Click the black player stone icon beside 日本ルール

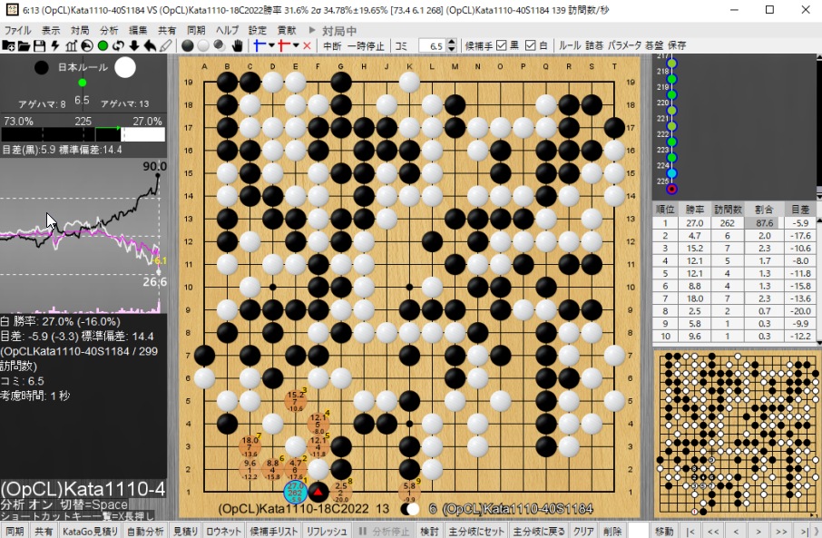pyautogui.click(x=42, y=67)
